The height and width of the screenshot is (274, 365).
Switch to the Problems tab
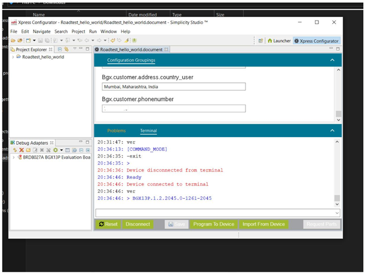click(116, 131)
